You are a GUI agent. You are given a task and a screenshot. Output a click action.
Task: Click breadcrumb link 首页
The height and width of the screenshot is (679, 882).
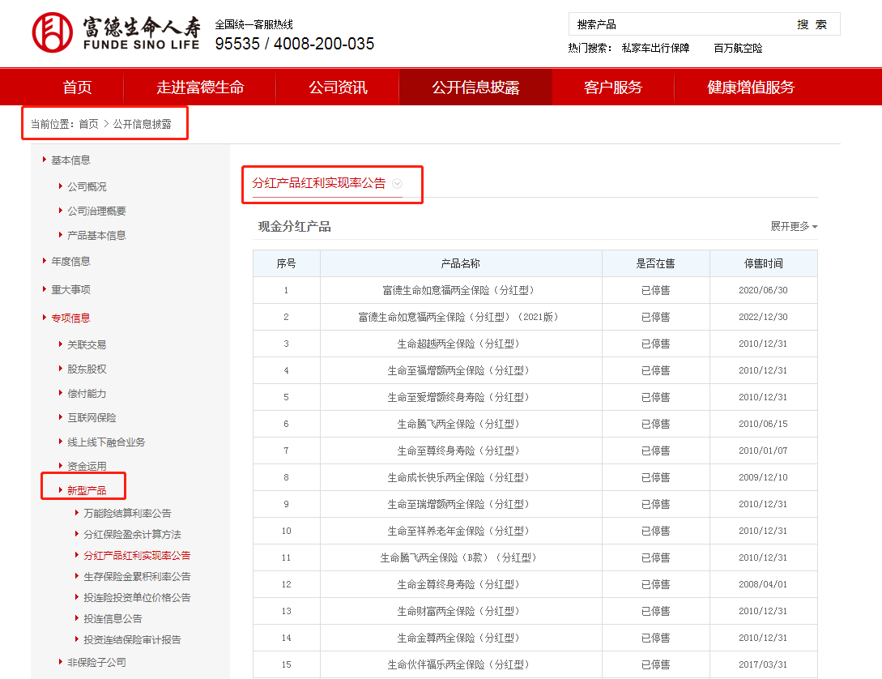click(88, 124)
